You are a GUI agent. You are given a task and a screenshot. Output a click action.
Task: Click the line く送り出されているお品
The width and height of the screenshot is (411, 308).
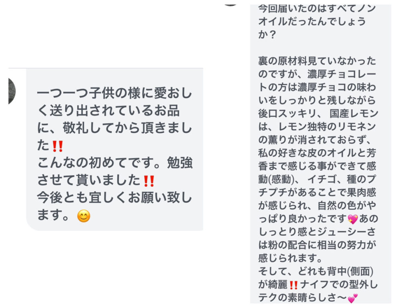point(108,112)
